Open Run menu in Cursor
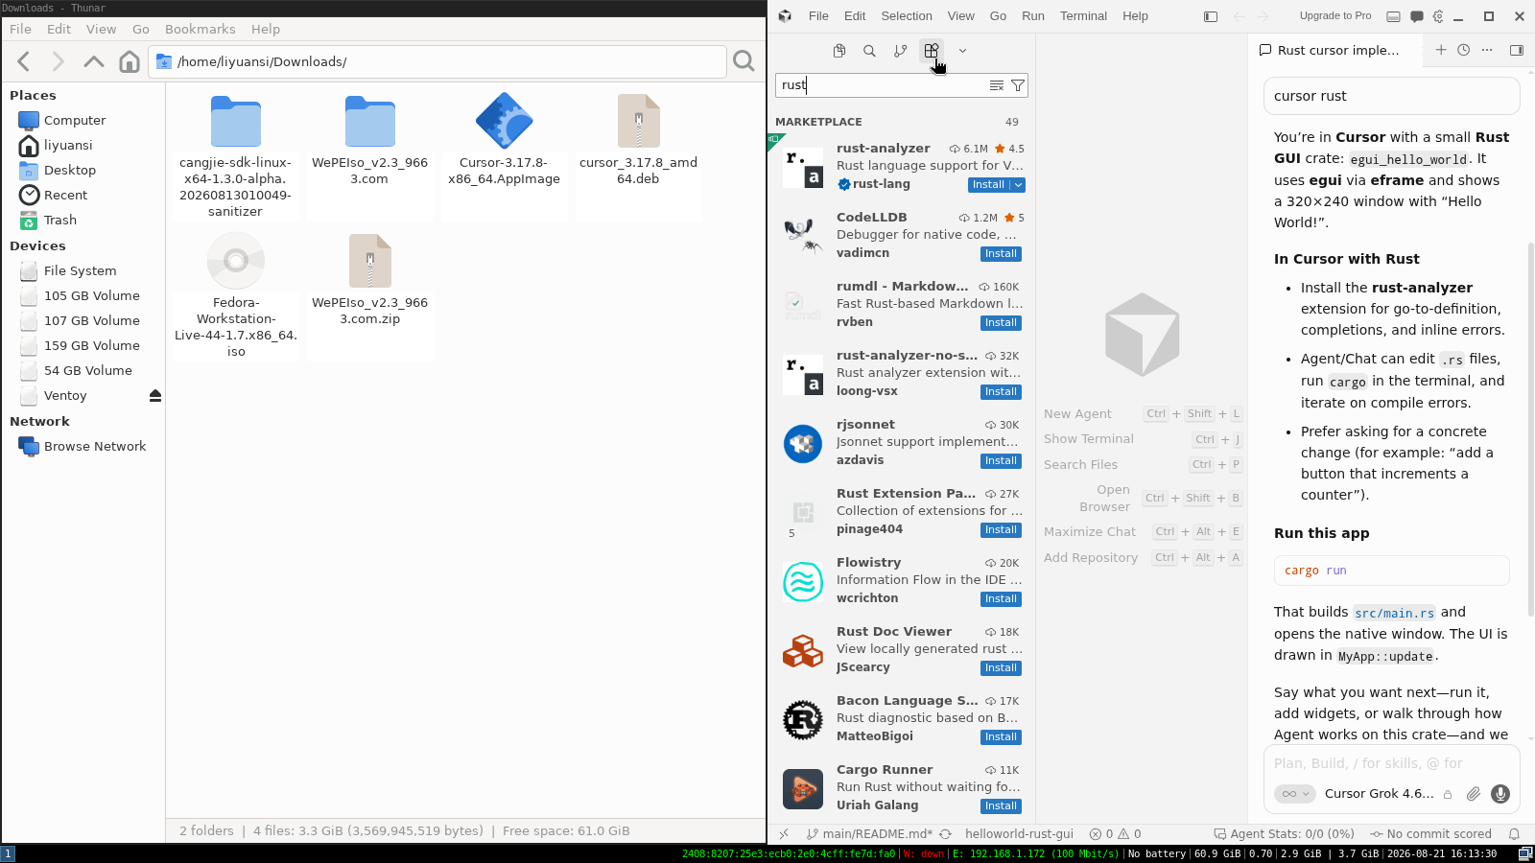This screenshot has height=863, width=1535. click(1033, 16)
